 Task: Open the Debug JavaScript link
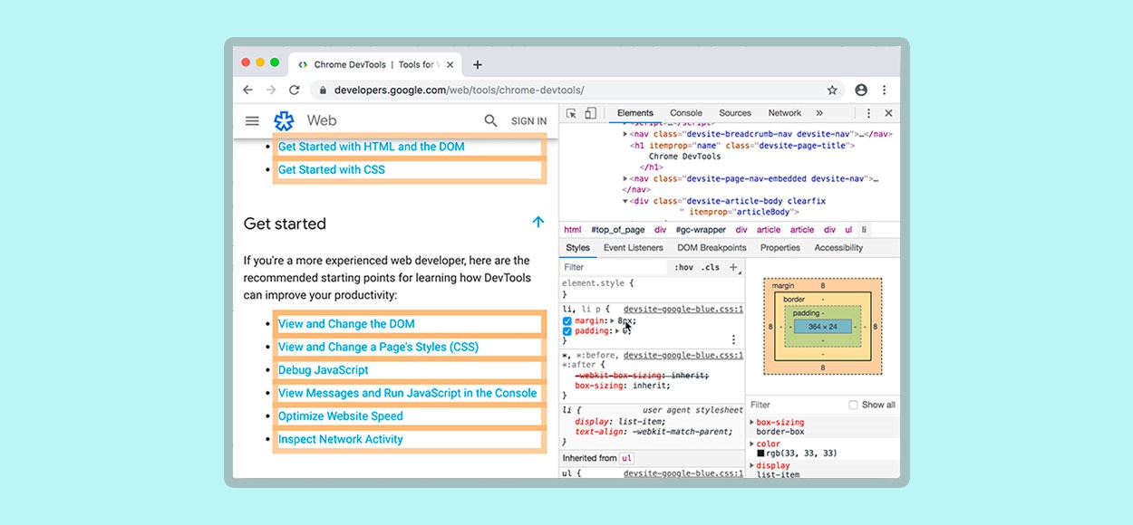pyautogui.click(x=324, y=370)
